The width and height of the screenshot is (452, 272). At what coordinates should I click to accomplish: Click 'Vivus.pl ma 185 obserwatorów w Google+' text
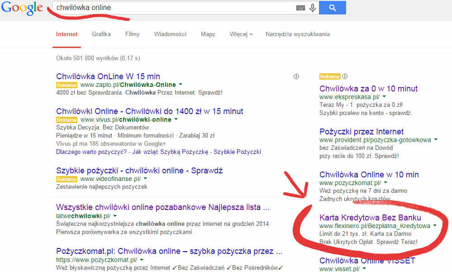[111, 143]
